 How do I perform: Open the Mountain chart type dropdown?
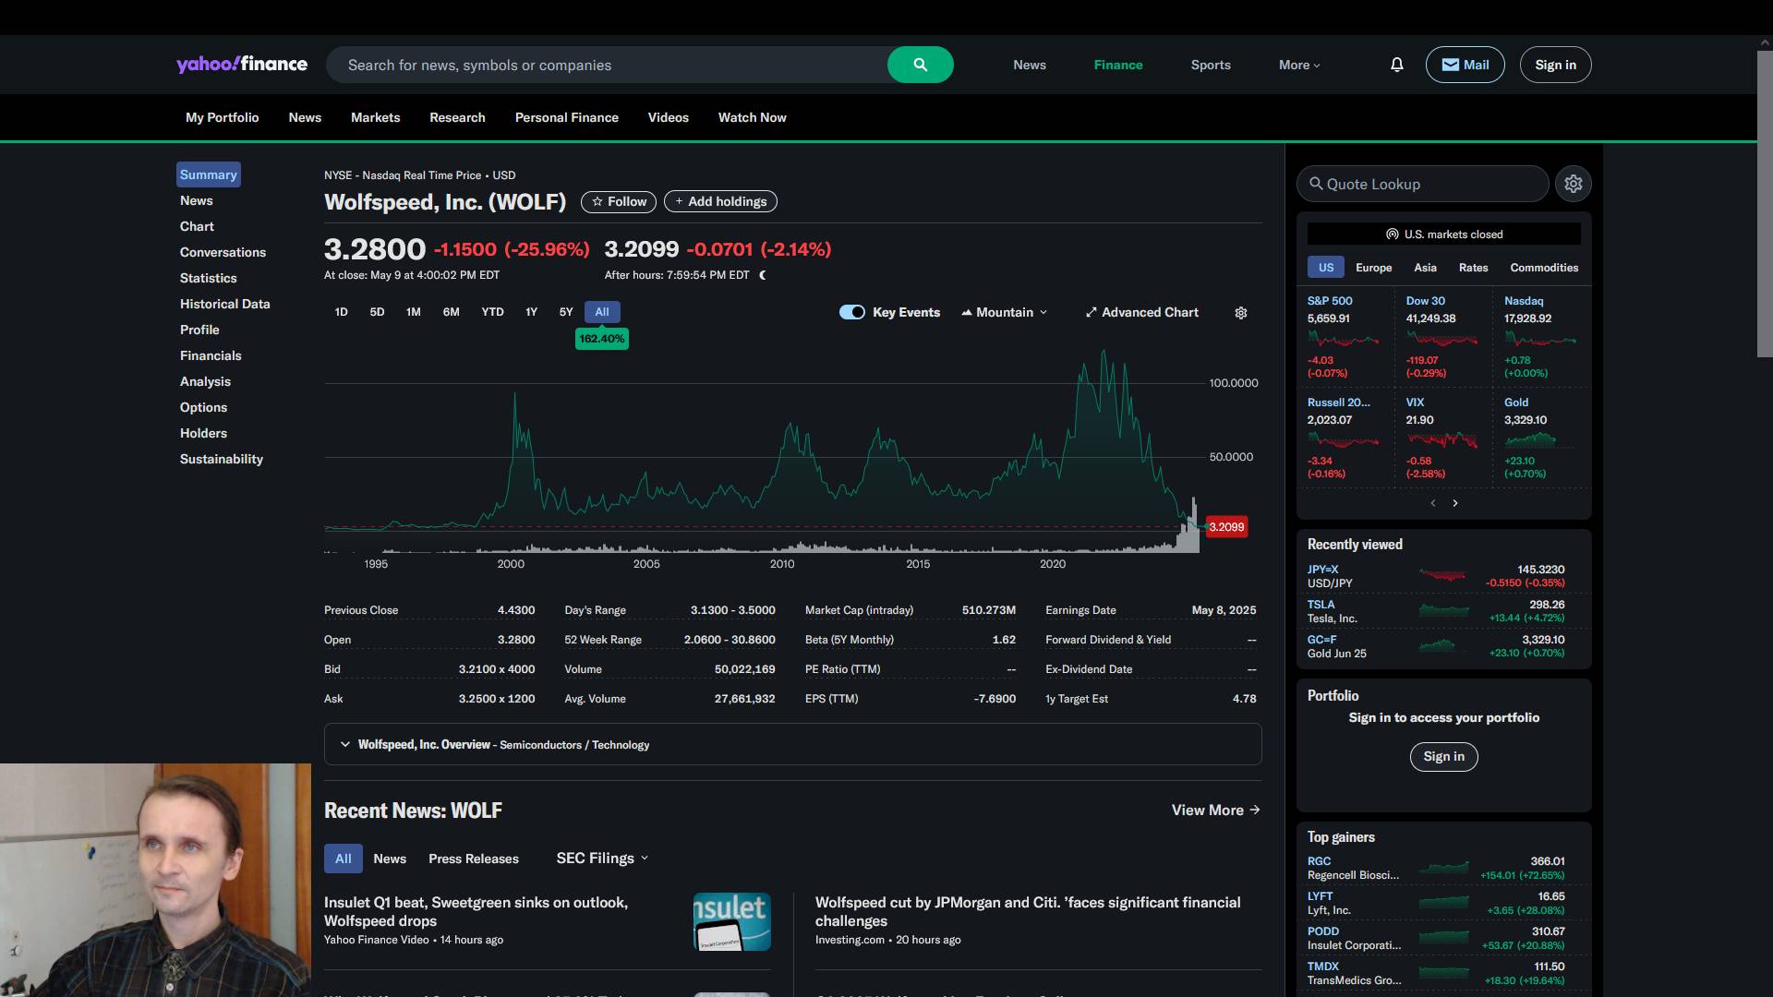pyautogui.click(x=1005, y=312)
